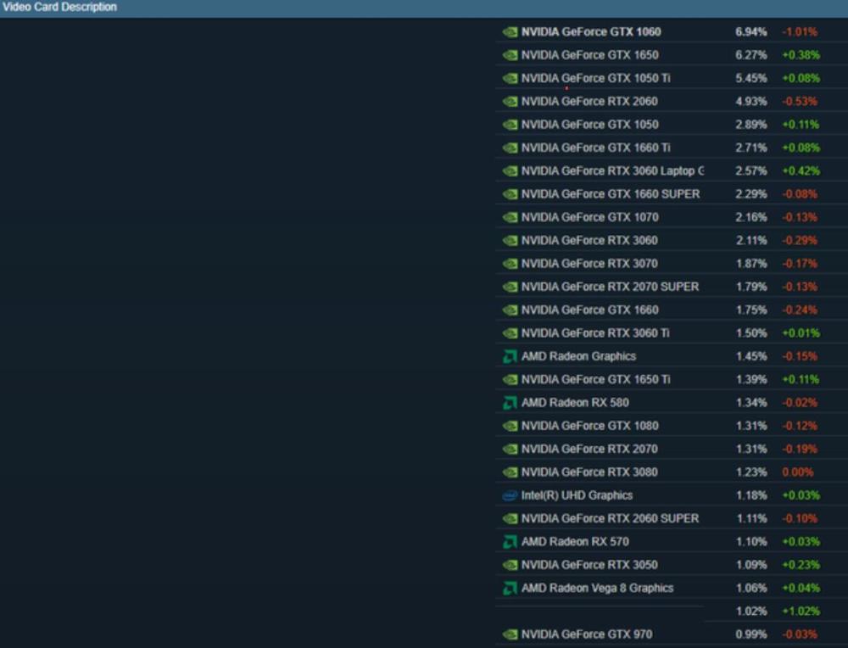Click the NVIDIA icon on the RTX 3050 row
Viewport: 848px width, 648px height.
point(510,565)
